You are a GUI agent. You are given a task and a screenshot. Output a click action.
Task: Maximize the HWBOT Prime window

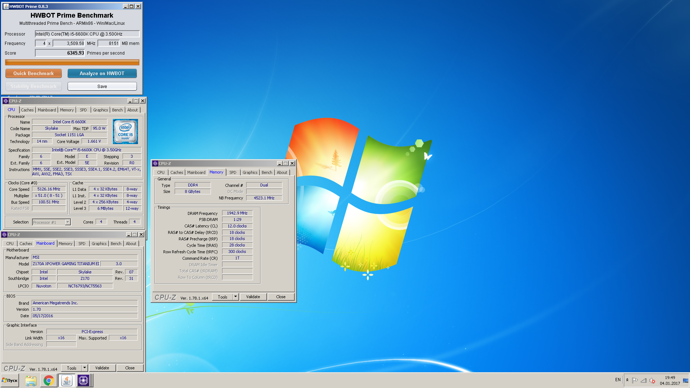coord(132,6)
